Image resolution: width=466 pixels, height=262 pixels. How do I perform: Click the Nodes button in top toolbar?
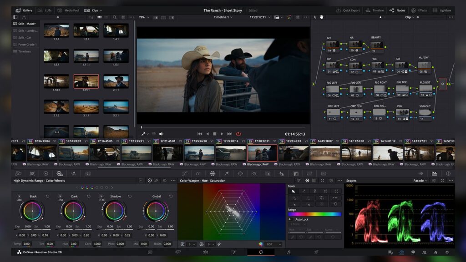click(397, 10)
